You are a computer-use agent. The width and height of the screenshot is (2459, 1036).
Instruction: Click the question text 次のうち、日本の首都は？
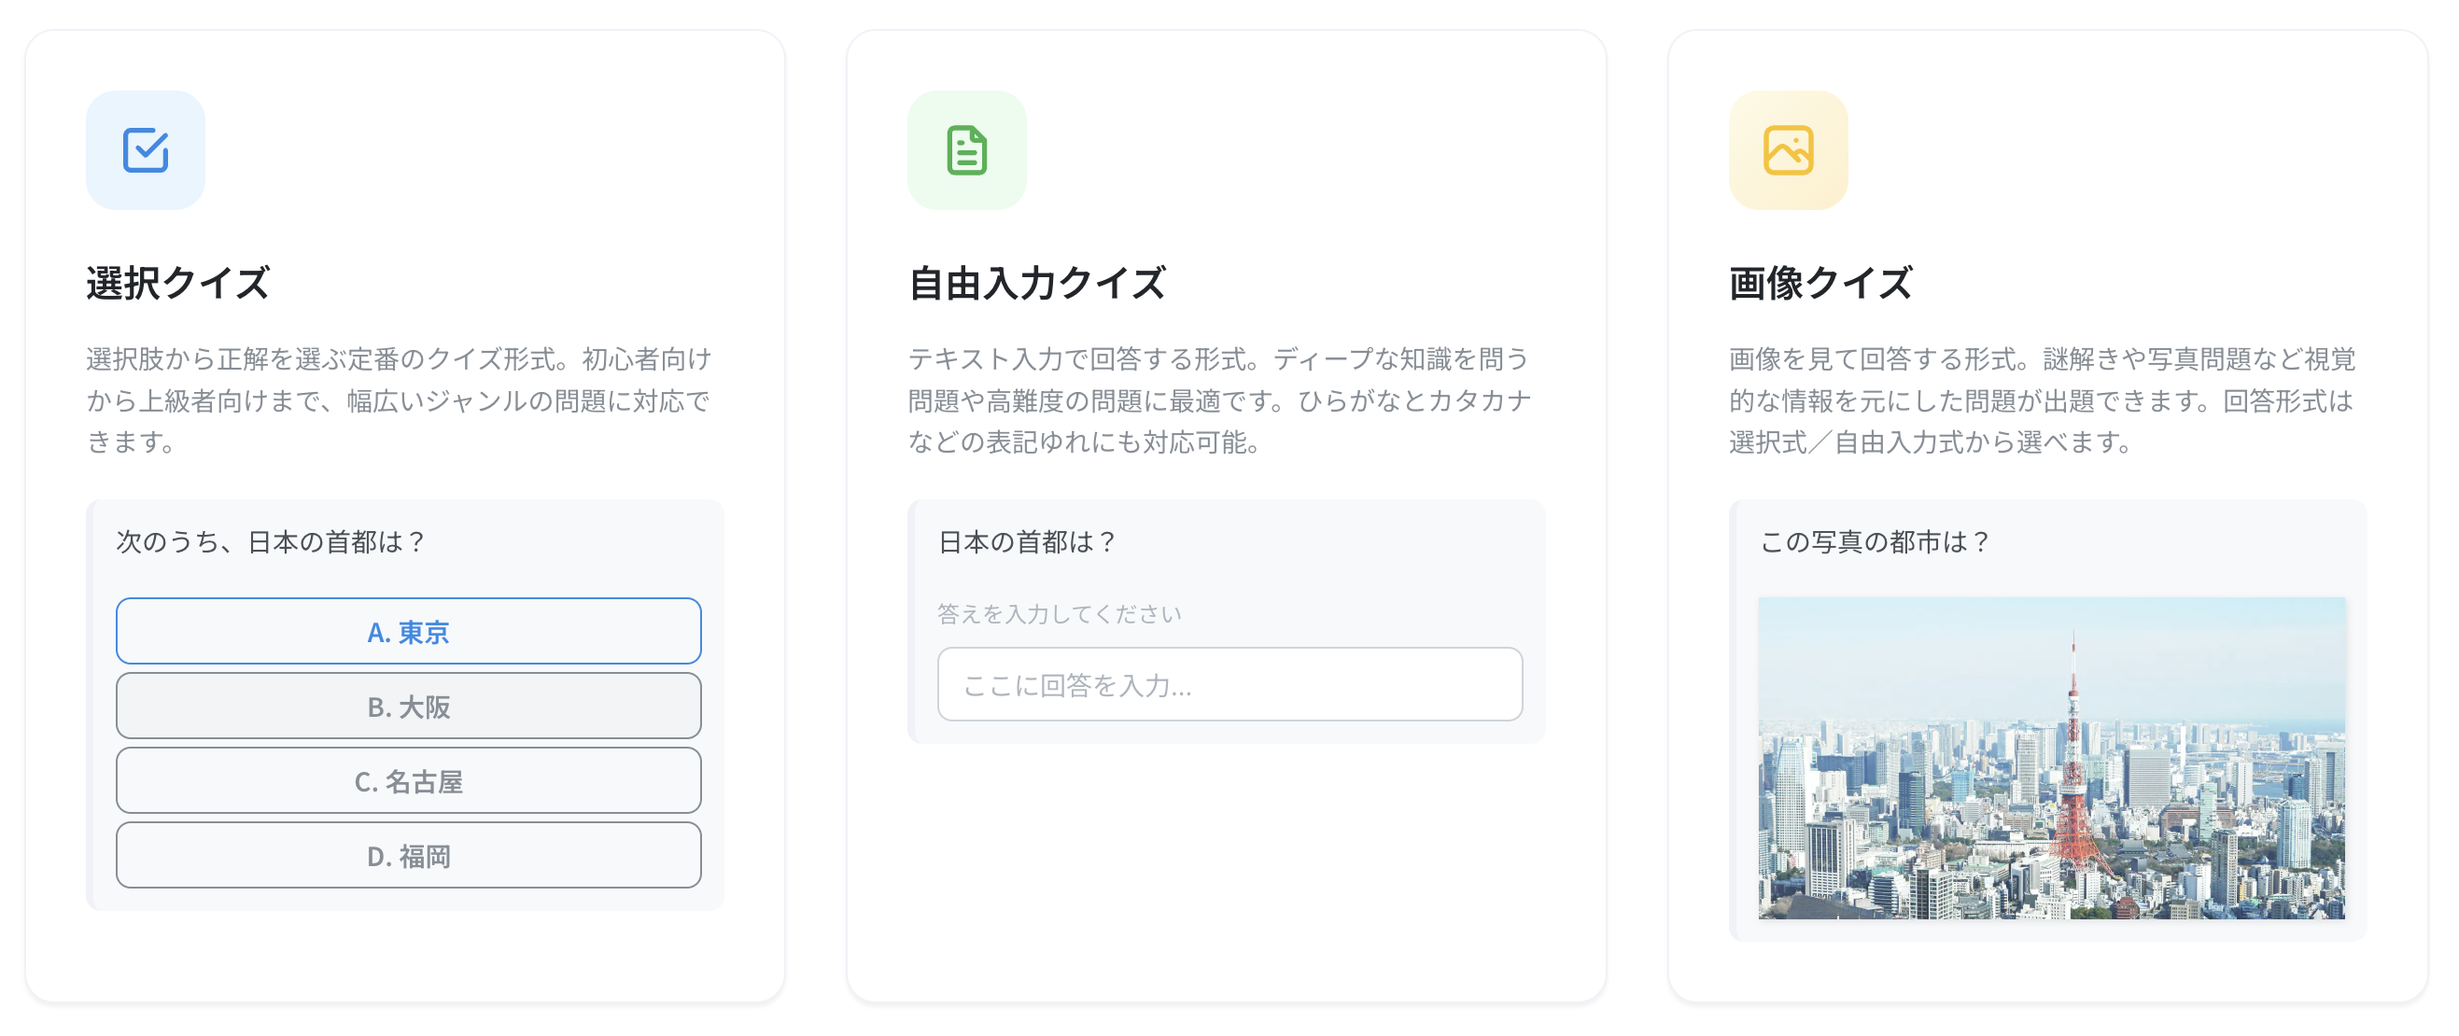(x=270, y=541)
